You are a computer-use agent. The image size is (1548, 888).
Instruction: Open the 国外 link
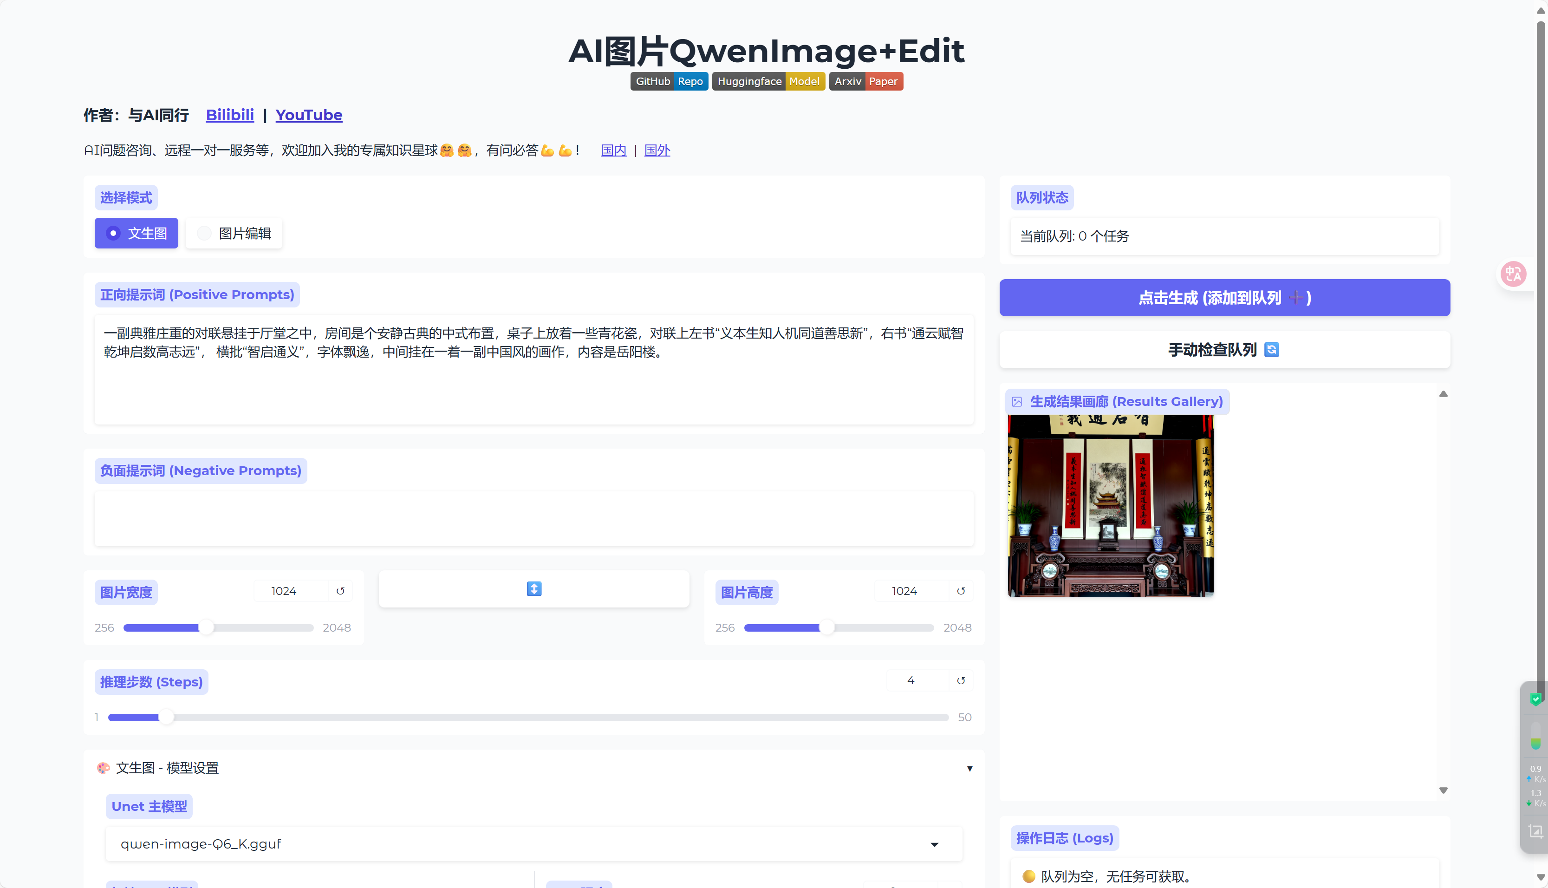tap(657, 150)
